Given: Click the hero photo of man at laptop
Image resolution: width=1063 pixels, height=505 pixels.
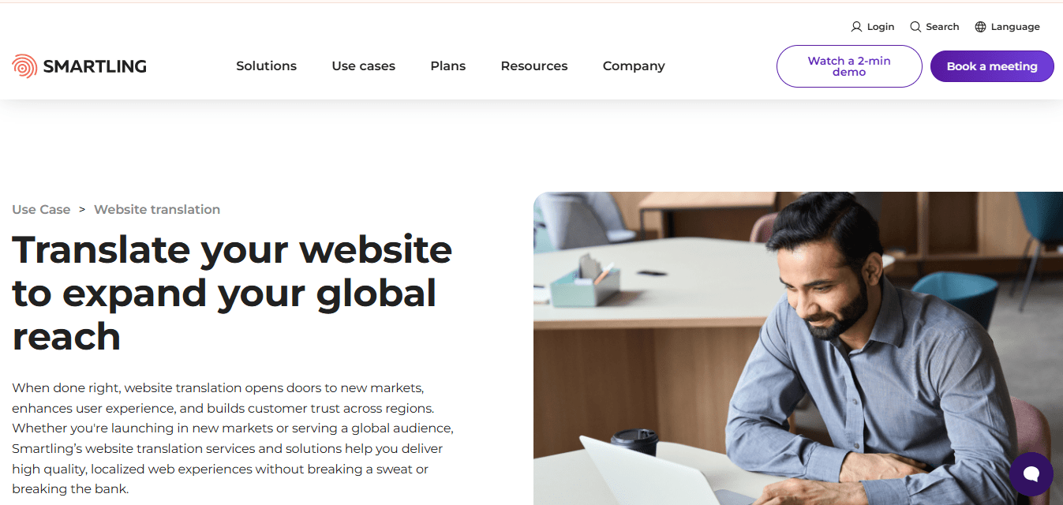Looking at the screenshot, I should tap(798, 348).
